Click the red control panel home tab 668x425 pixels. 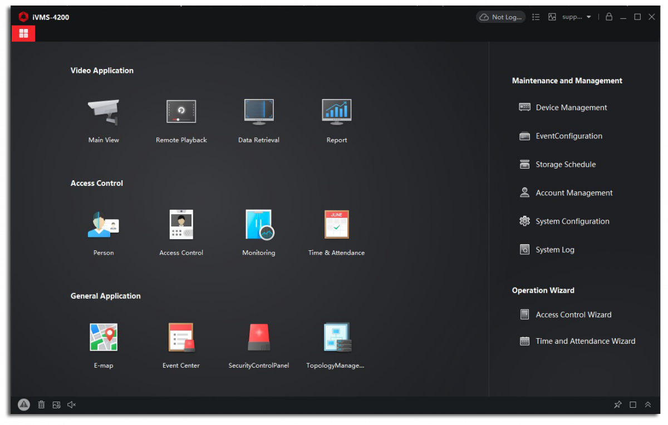click(x=23, y=33)
